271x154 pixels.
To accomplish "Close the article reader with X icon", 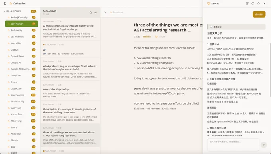I will click(x=106, y=12).
